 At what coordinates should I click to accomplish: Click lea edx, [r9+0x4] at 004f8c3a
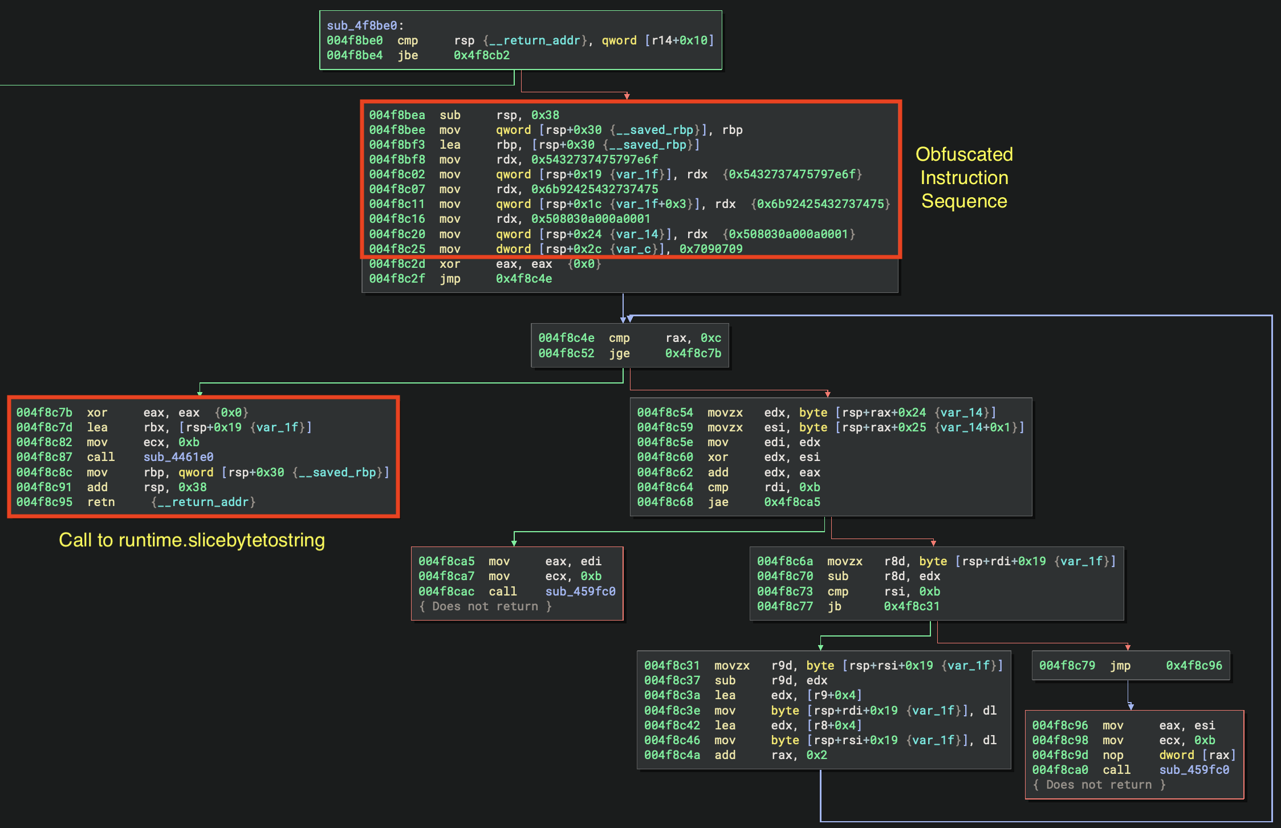coord(753,695)
